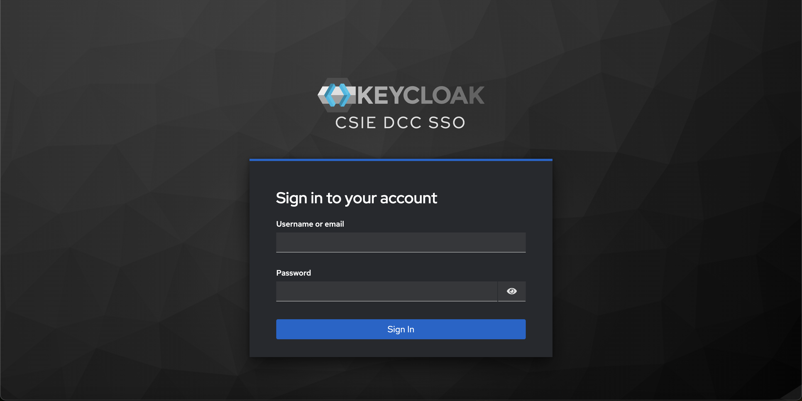Click the 'Username or email' label
Viewport: 802px width, 401px height.
tap(310, 224)
